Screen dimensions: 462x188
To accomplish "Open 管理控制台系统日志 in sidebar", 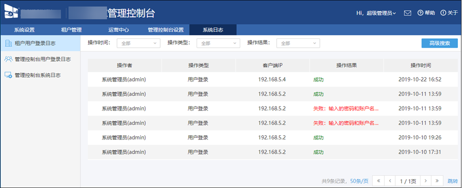I will pos(41,75).
